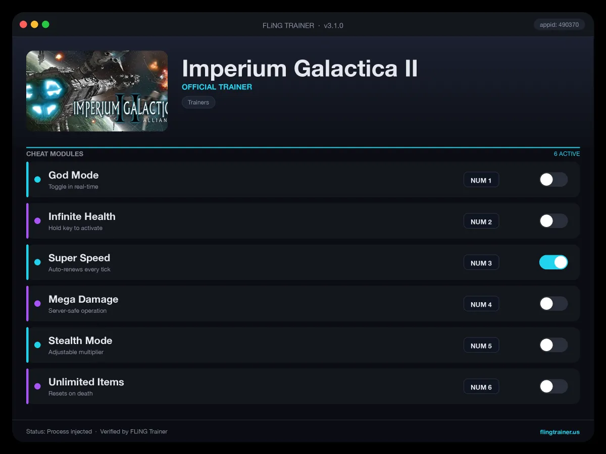Click the Imperium Galactica II cover image
This screenshot has width=606, height=454.
(97, 91)
